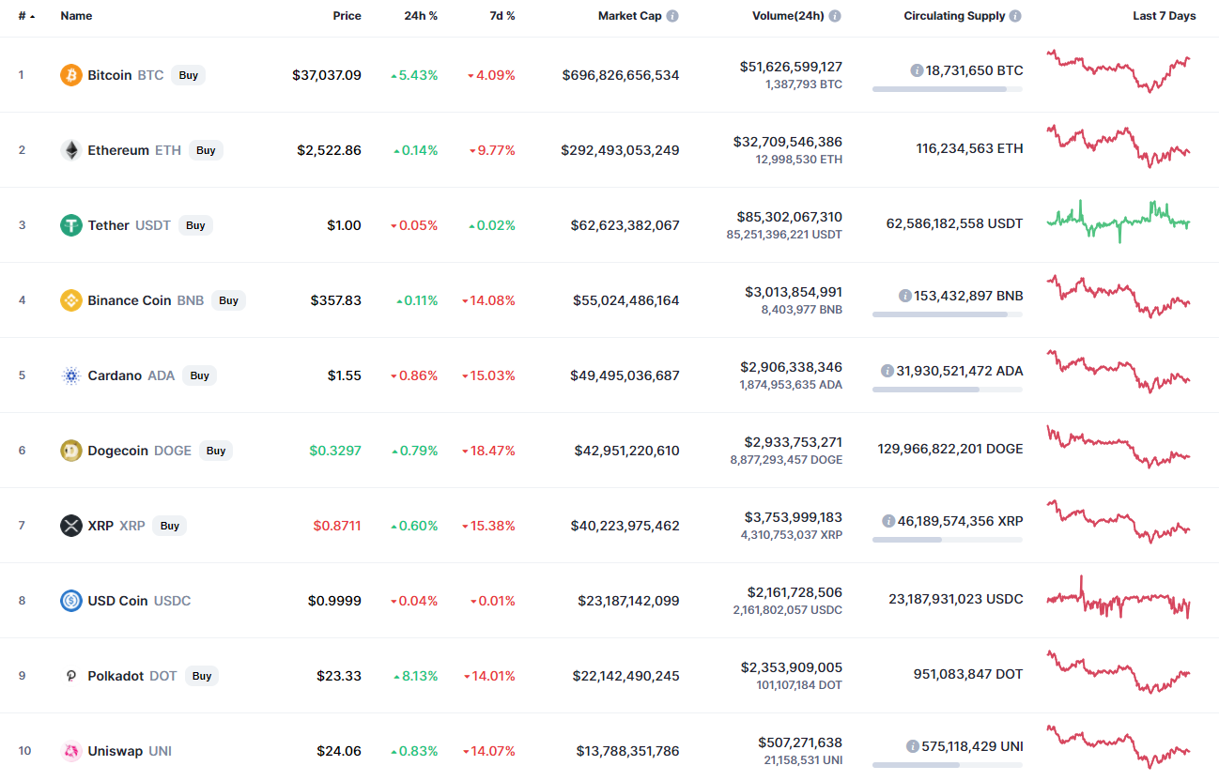Click Bitcoin market cap $696,826,656,534

pyautogui.click(x=621, y=75)
